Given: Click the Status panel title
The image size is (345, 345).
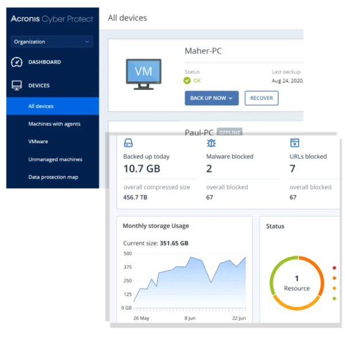Looking at the screenshot, I should [x=275, y=226].
